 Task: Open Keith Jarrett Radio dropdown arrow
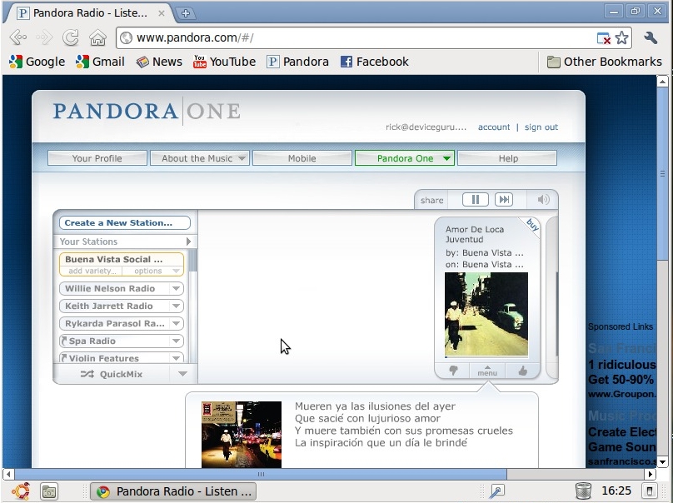[176, 306]
